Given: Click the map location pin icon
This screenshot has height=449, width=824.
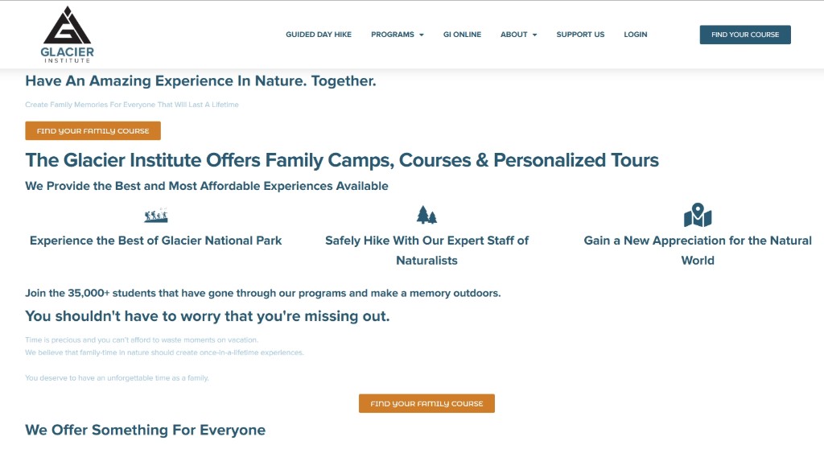Looking at the screenshot, I should [698, 215].
